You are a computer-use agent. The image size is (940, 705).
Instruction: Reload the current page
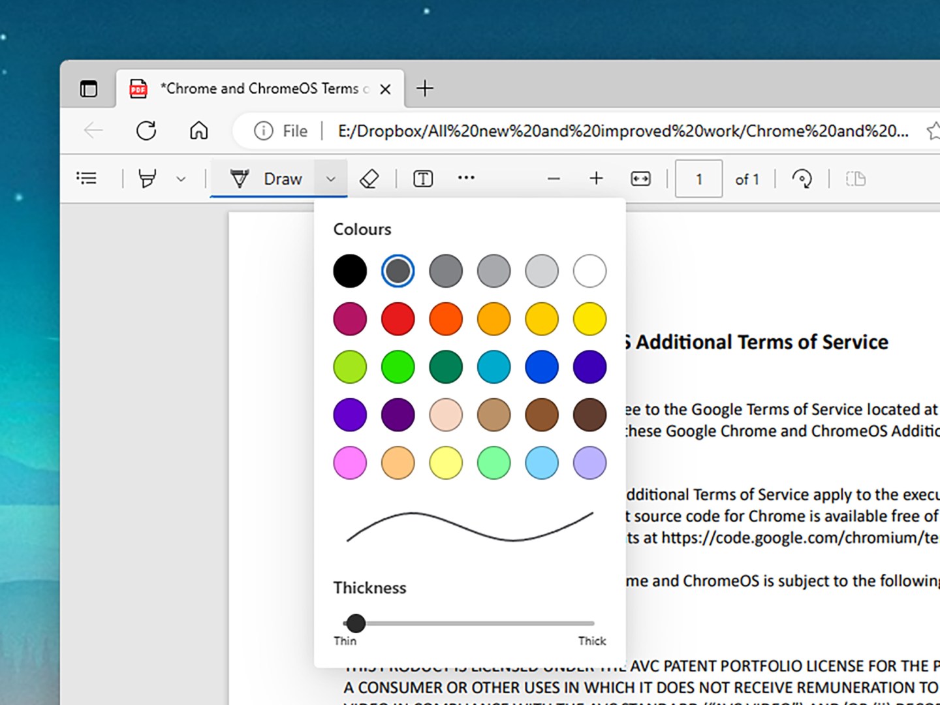tap(146, 131)
